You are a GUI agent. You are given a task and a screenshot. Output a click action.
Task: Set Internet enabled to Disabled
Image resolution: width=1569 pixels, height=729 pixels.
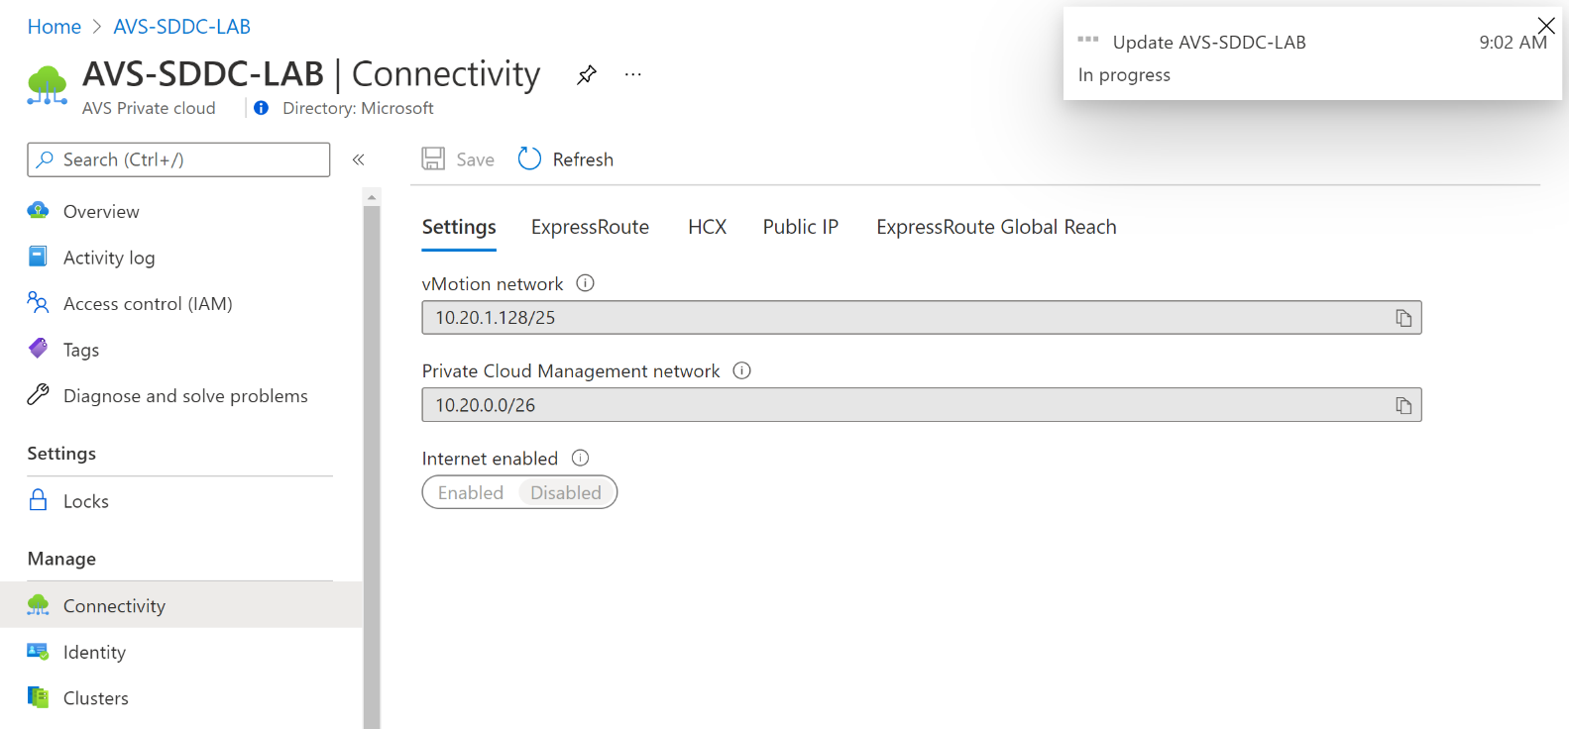tap(566, 492)
